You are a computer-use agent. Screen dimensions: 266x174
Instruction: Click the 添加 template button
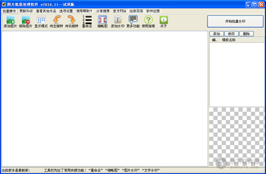pyautogui.click(x=217, y=34)
